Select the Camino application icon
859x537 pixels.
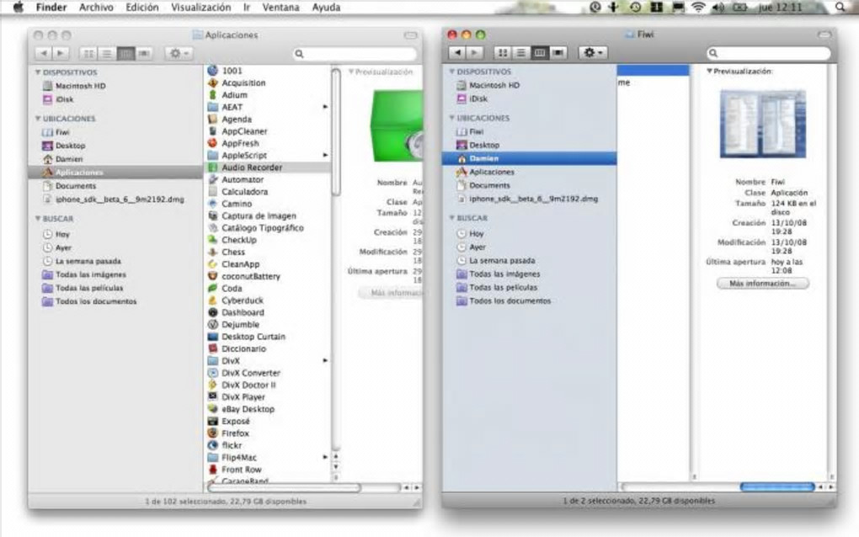click(x=213, y=204)
